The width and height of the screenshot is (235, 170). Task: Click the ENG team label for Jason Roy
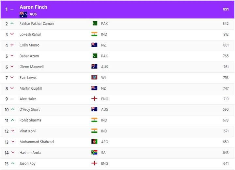(x=104, y=163)
